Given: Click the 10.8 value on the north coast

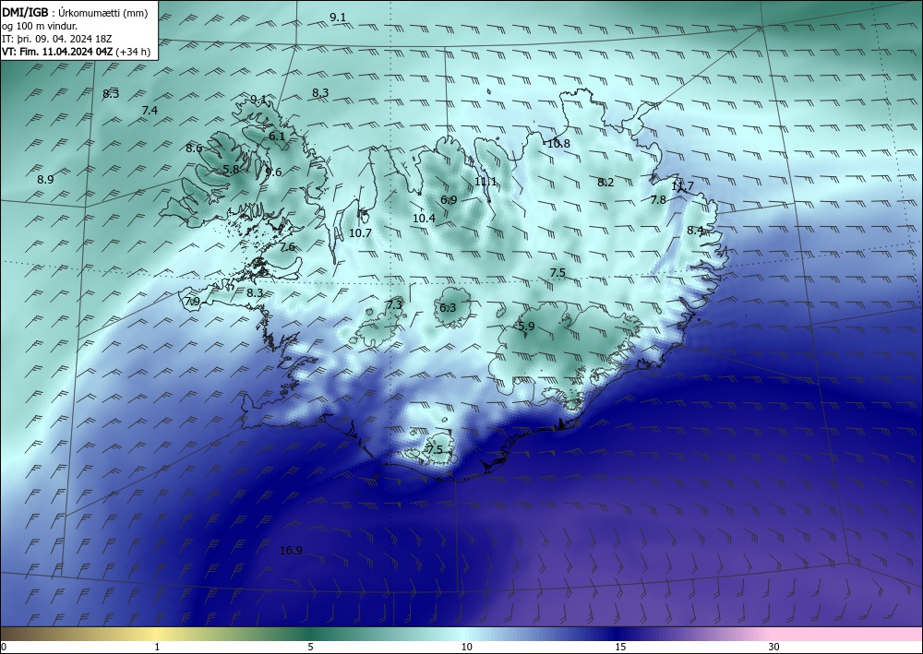Looking at the screenshot, I should pyautogui.click(x=558, y=144).
